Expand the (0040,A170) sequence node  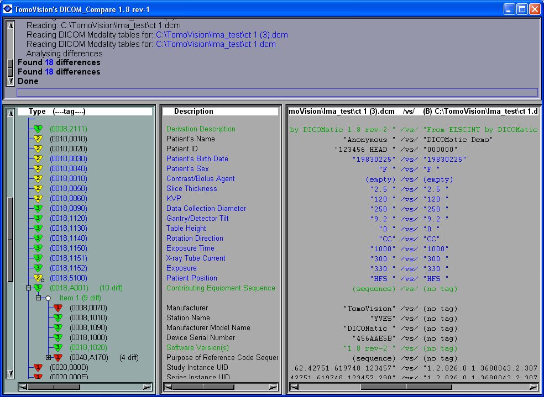[x=48, y=357]
